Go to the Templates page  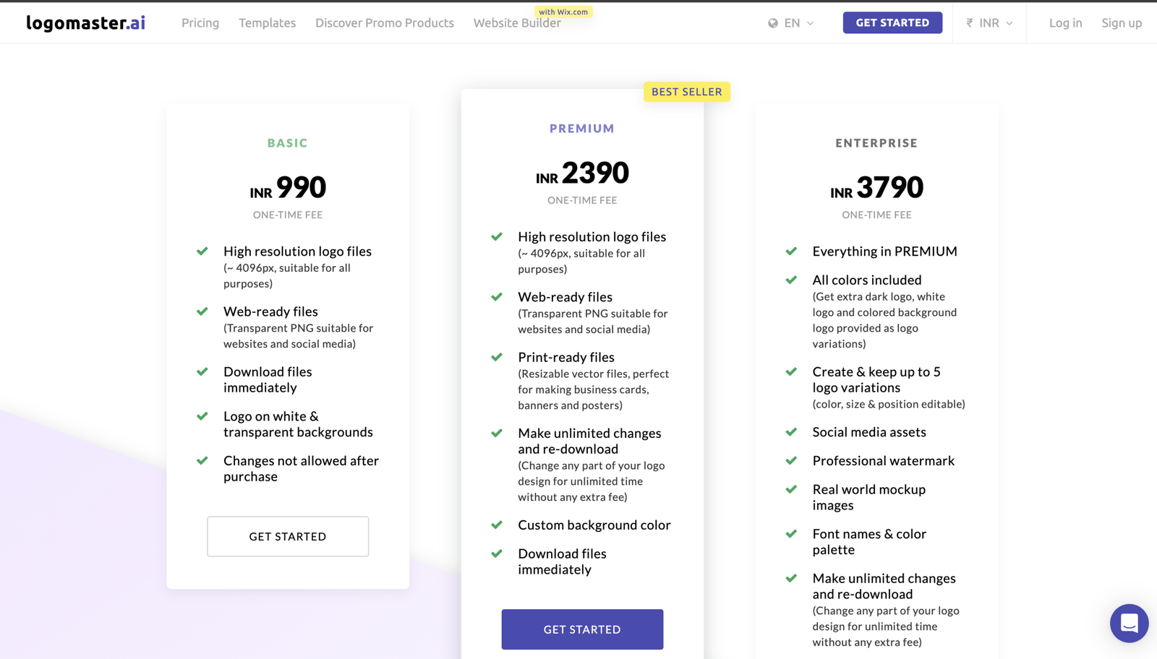tap(268, 23)
